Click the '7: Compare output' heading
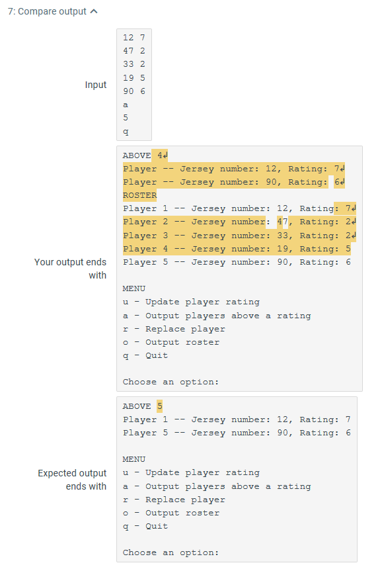Screen dimensions: 382x571 click(x=47, y=11)
